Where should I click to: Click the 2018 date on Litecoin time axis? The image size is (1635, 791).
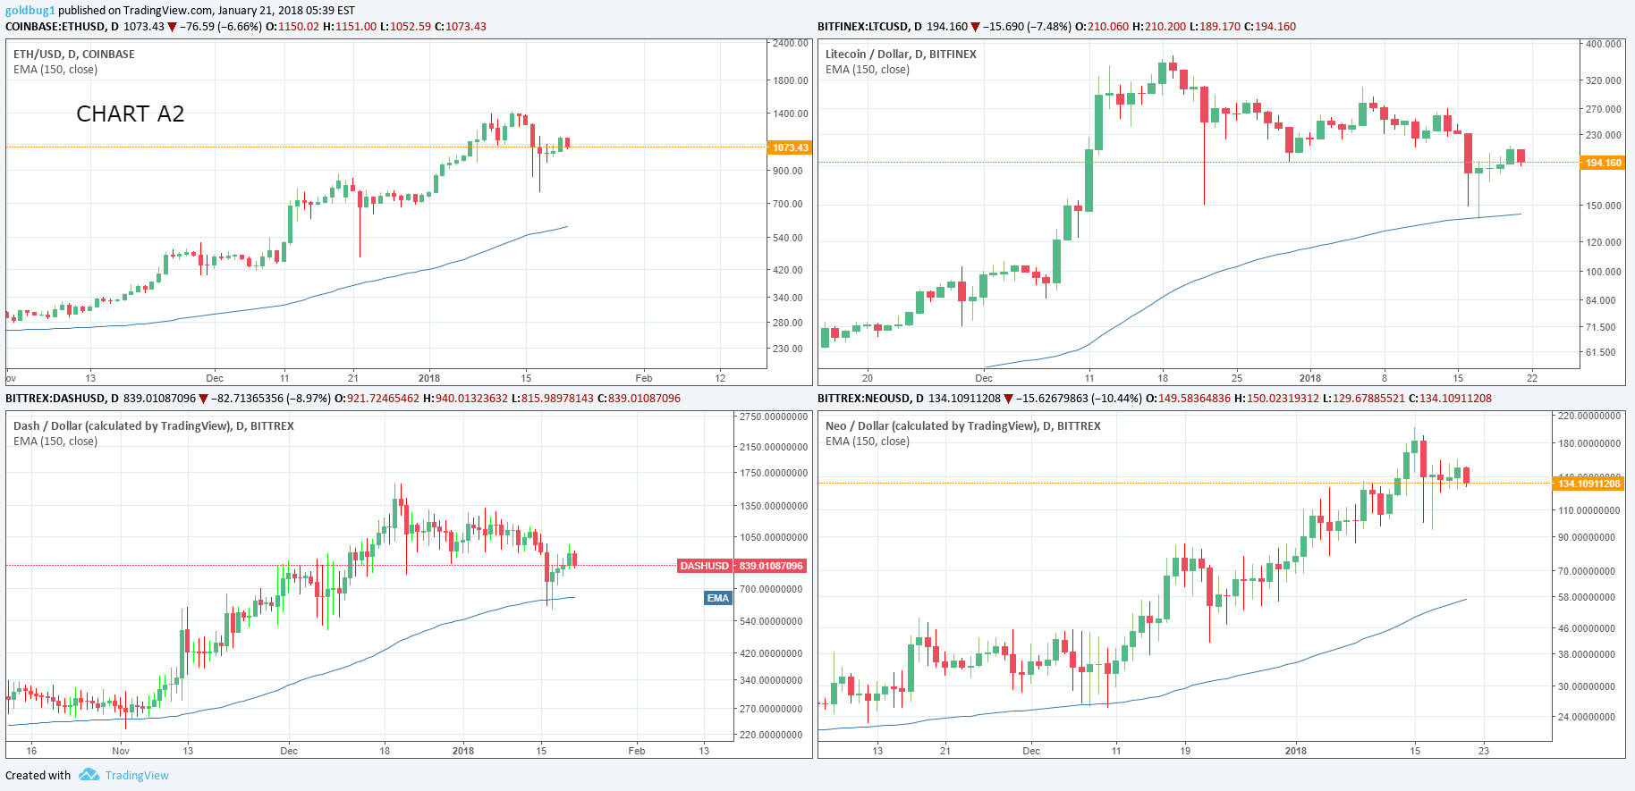tap(1310, 378)
